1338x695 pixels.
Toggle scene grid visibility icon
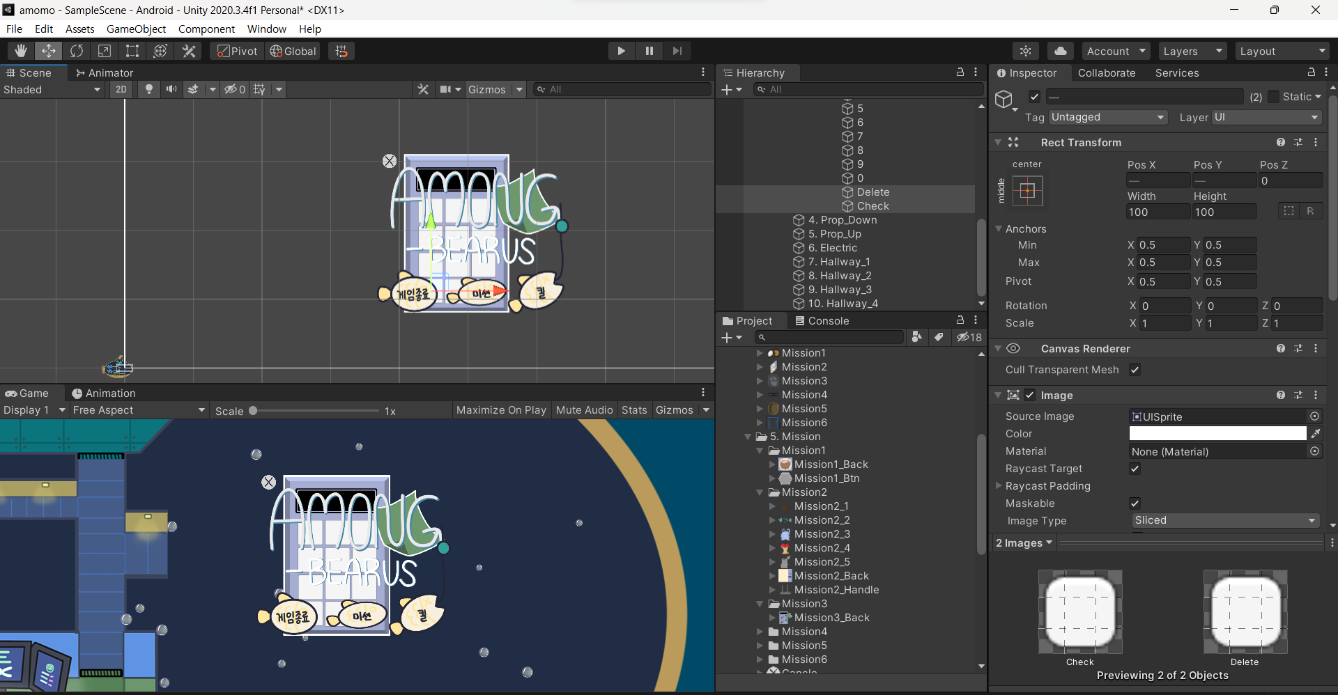[259, 89]
